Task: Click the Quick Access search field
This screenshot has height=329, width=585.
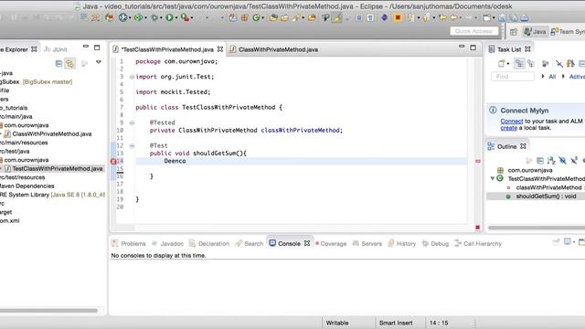Action: coord(473,31)
